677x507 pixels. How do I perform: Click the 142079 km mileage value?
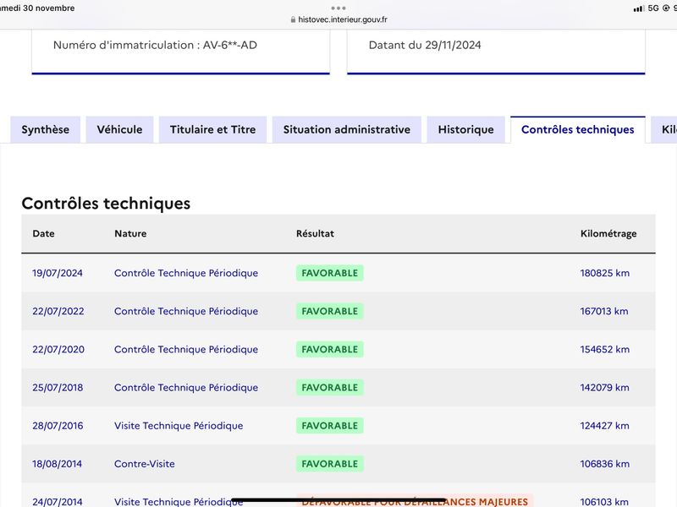[x=605, y=388]
